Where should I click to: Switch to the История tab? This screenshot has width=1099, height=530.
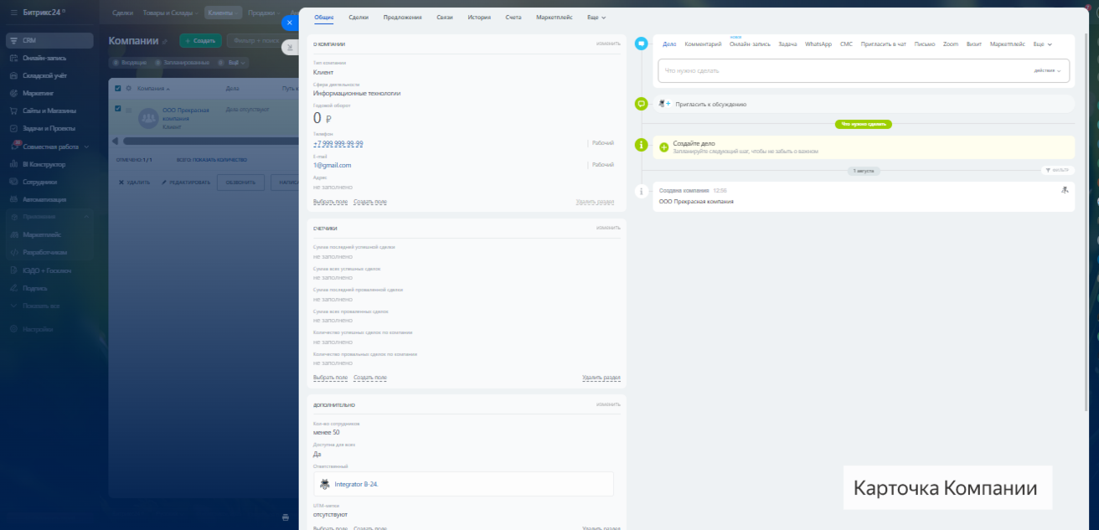coord(480,18)
